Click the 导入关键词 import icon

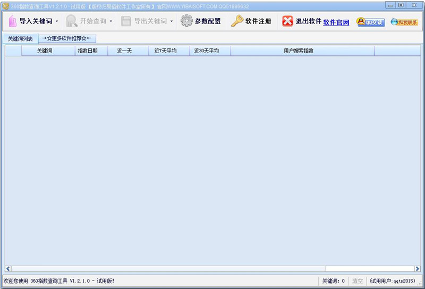click(x=12, y=21)
